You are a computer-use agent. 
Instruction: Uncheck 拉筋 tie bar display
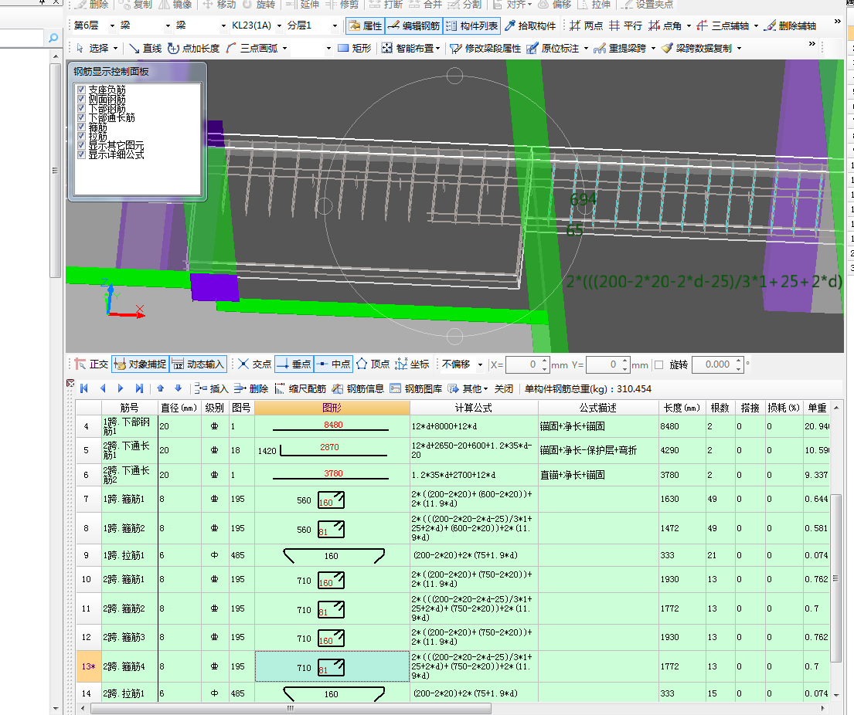click(x=81, y=136)
